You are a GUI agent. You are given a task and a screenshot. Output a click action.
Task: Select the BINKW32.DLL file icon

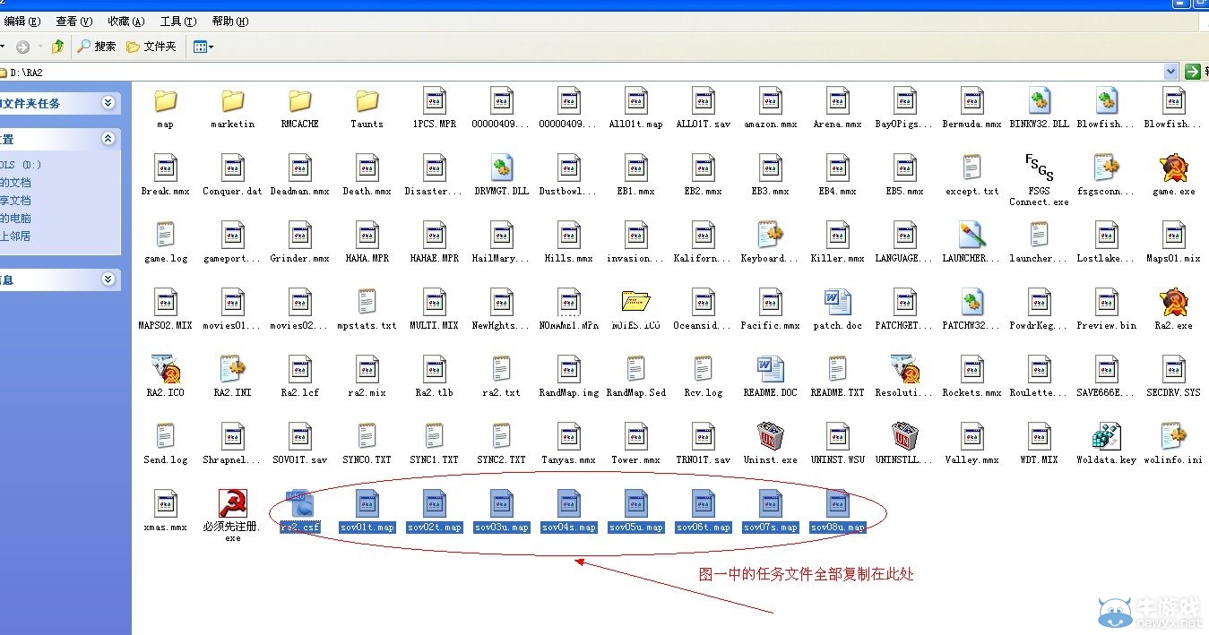point(1040,101)
